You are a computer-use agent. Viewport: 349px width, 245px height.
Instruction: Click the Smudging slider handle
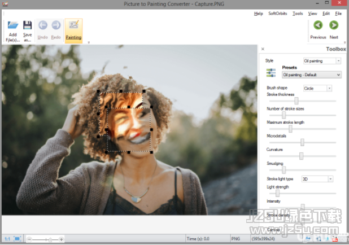pos(284,170)
